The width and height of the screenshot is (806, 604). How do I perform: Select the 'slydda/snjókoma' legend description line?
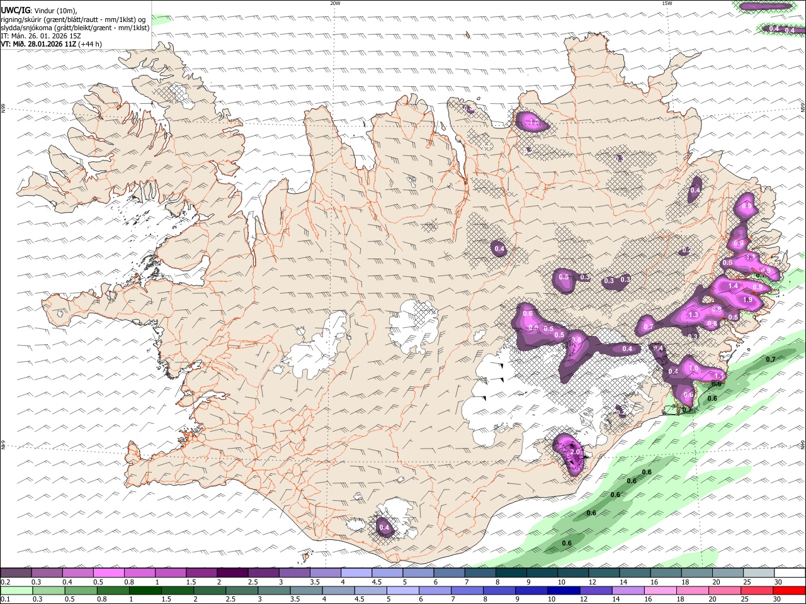(x=75, y=28)
